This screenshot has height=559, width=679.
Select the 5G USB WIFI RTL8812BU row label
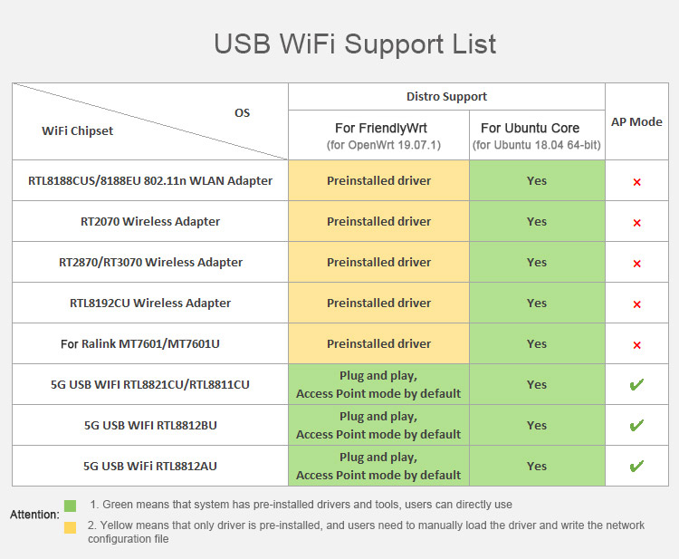(150, 425)
